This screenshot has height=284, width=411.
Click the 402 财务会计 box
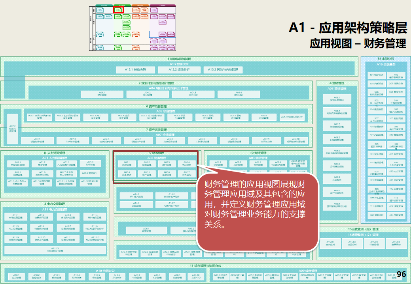tap(377, 215)
